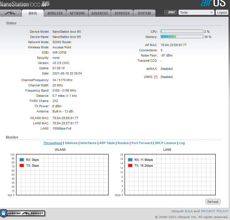The width and height of the screenshot is (230, 220).
Task: Go to the NETWORK tab
Action: point(77,13)
